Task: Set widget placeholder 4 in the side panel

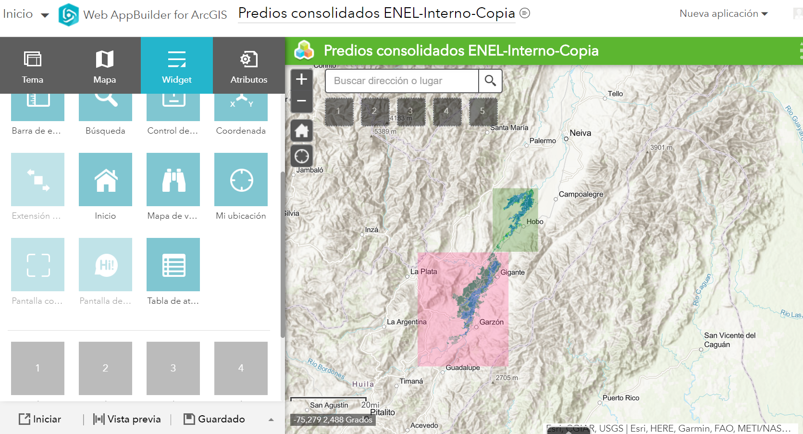Action: tap(241, 368)
